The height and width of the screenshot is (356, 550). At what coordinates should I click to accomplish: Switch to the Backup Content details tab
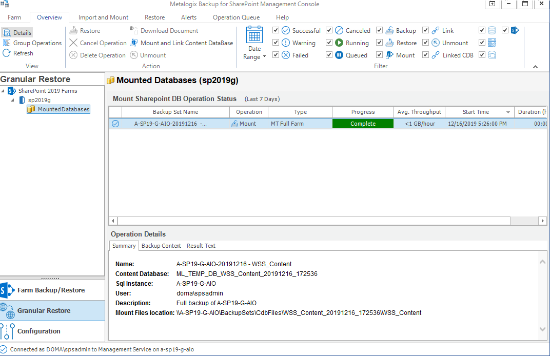click(161, 246)
